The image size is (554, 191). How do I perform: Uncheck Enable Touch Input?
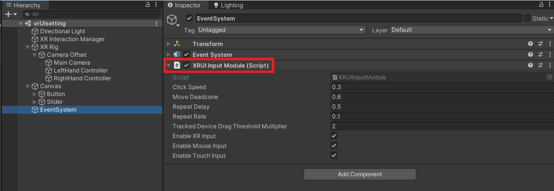(x=334, y=155)
